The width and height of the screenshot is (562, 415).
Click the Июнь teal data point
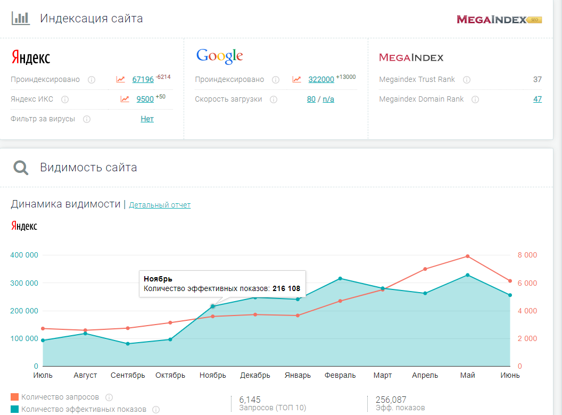[510, 295]
